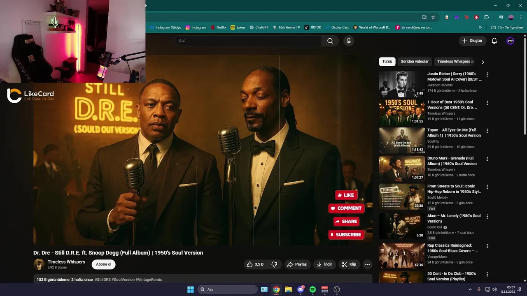
Task: Open the 1 Hour of Best 1950's Soul thumbnail
Action: point(402,112)
